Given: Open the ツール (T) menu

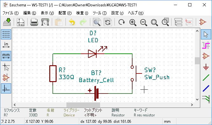Looking at the screenshot, I should [x=100, y=13].
